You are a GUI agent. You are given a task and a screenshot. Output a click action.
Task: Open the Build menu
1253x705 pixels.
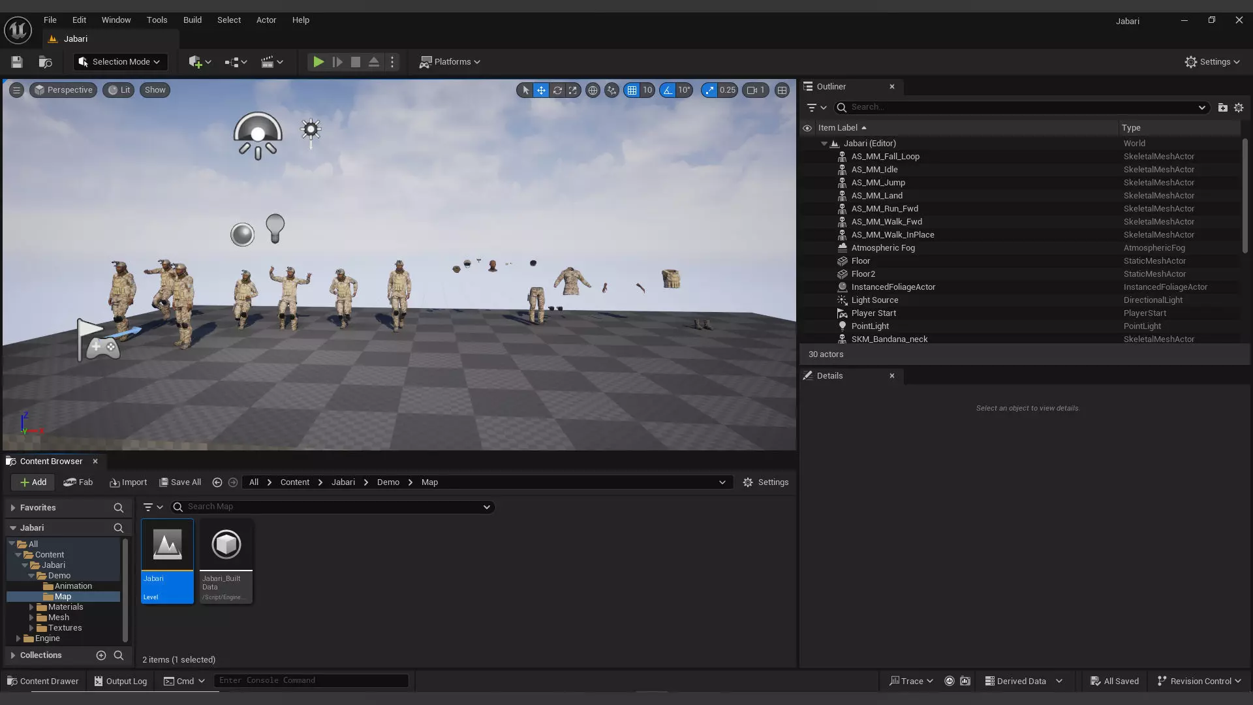click(192, 20)
